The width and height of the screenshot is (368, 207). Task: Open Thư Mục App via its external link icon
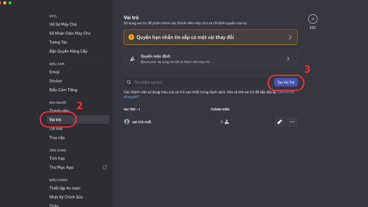pyautogui.click(x=105, y=167)
